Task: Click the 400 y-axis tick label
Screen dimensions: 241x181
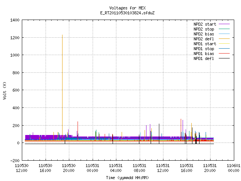Action: pos(16,108)
